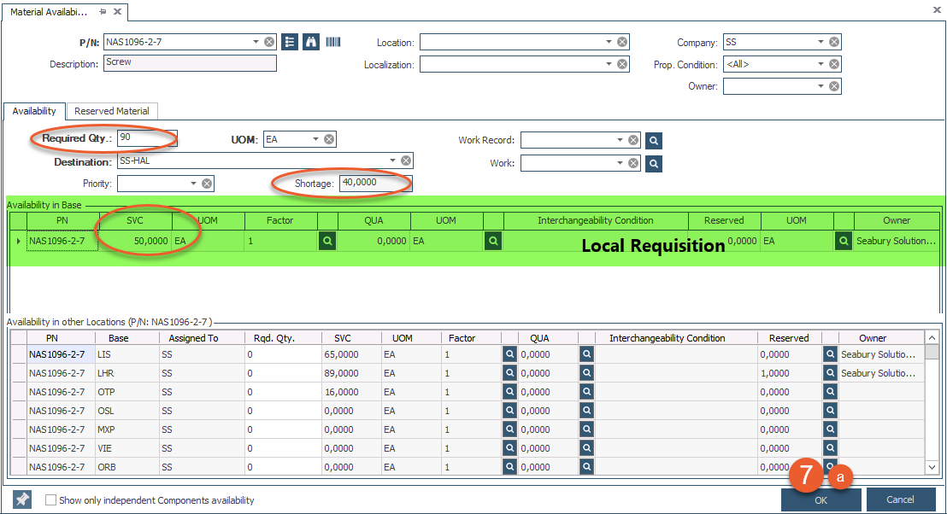947x514 pixels.
Task: Open the UOM dropdown
Action: (315, 139)
